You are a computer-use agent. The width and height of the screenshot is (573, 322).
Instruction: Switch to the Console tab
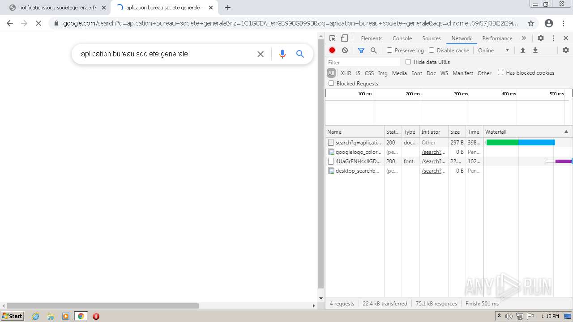[x=402, y=38]
